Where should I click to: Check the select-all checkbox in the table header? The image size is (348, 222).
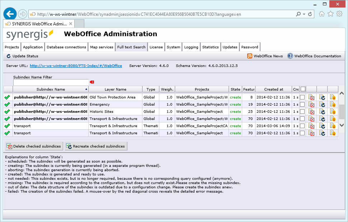302,88
